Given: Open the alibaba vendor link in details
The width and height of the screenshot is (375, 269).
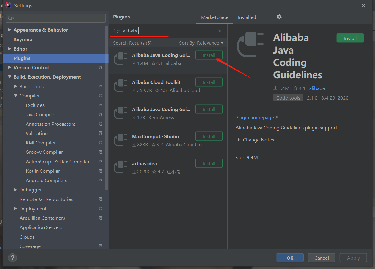Looking at the screenshot, I should [x=317, y=88].
